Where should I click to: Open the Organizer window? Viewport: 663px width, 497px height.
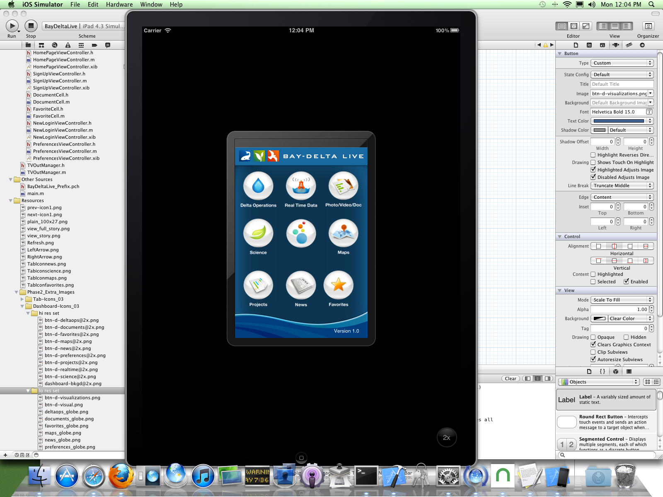coord(648,26)
